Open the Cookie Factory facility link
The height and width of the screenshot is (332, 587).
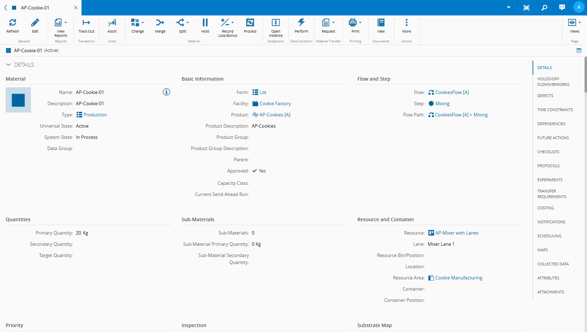coord(275,103)
